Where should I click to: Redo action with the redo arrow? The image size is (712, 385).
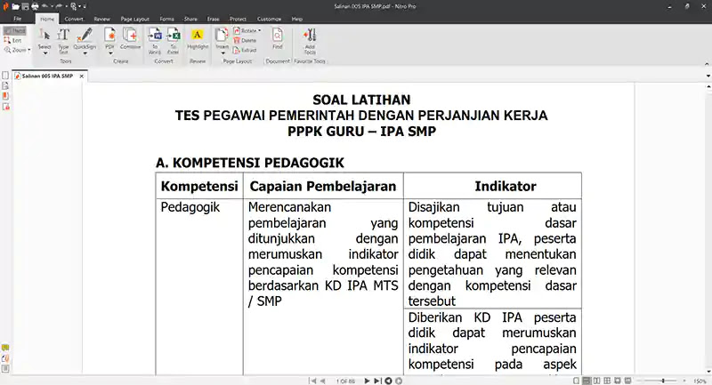pyautogui.click(x=59, y=6)
